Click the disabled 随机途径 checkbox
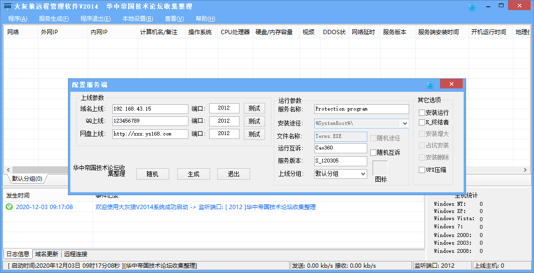 (373, 138)
